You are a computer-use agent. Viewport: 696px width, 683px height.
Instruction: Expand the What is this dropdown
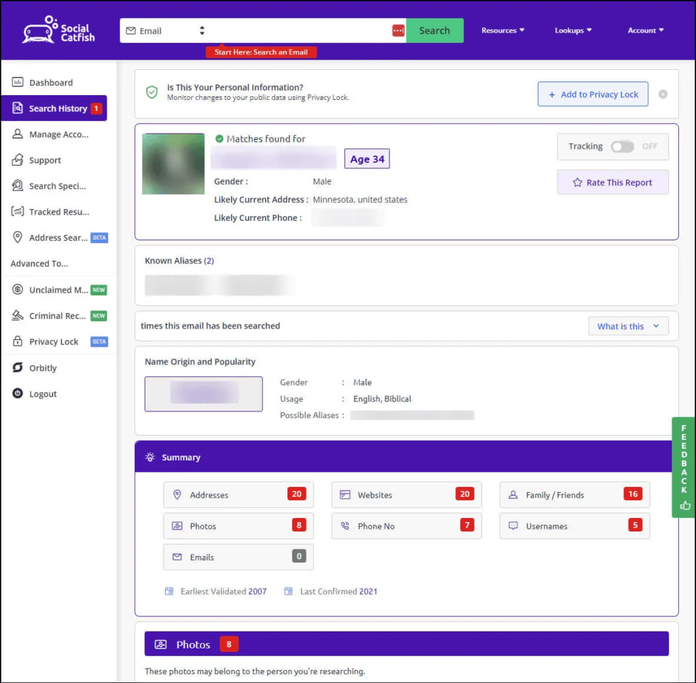coord(628,326)
